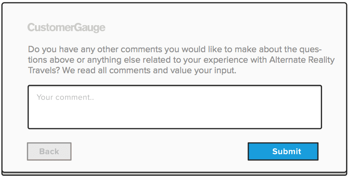The image size is (351, 179).
Task: Submit the survey comment
Action: pos(283,152)
